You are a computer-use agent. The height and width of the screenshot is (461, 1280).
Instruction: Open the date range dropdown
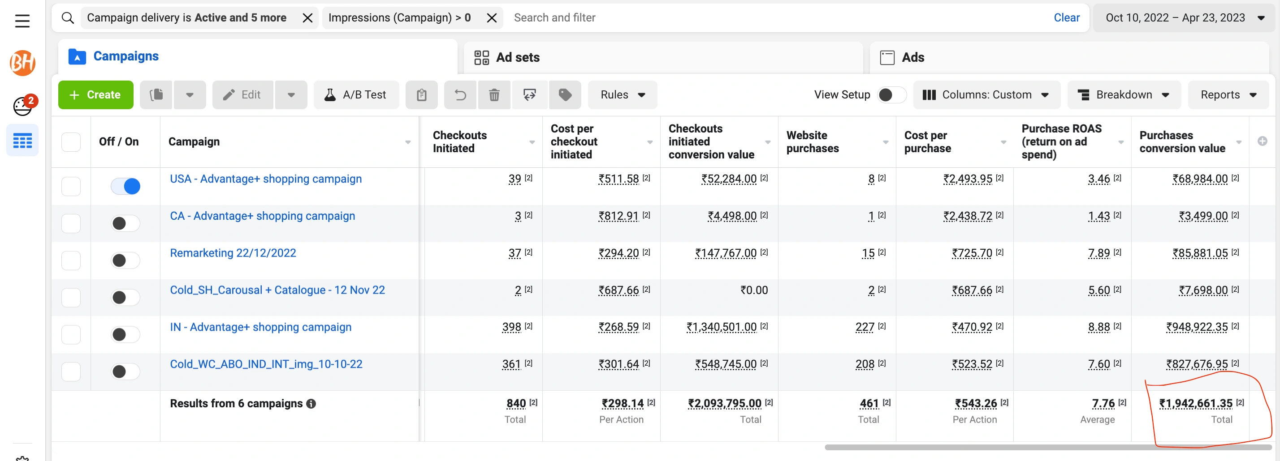1185,18
